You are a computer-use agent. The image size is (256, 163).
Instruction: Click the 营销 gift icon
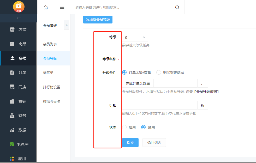[x=12, y=101]
